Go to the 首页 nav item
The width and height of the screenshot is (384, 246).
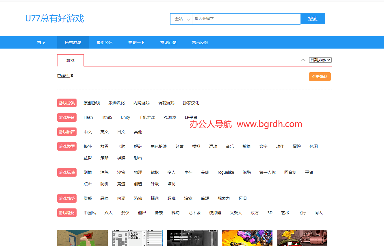point(41,42)
